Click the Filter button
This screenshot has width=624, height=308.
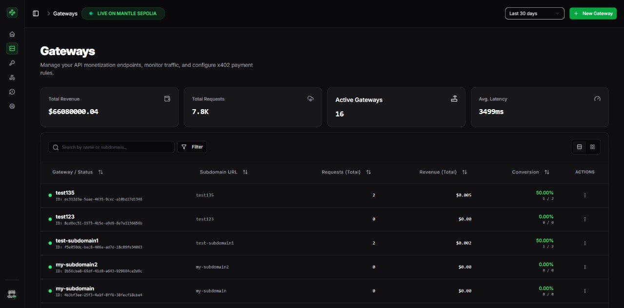pyautogui.click(x=192, y=147)
